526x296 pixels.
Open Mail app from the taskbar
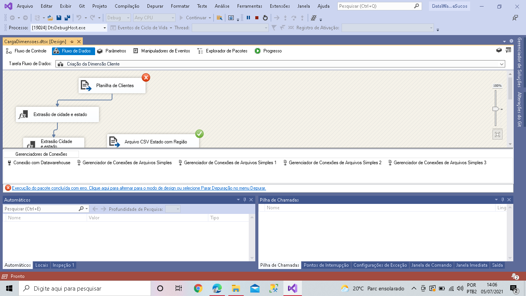(x=255, y=288)
